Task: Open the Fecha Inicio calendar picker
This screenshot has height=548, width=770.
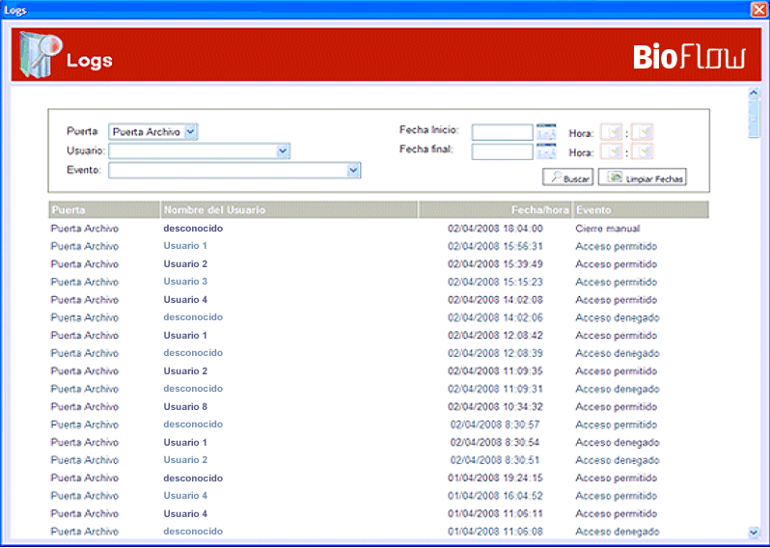Action: coord(546,132)
